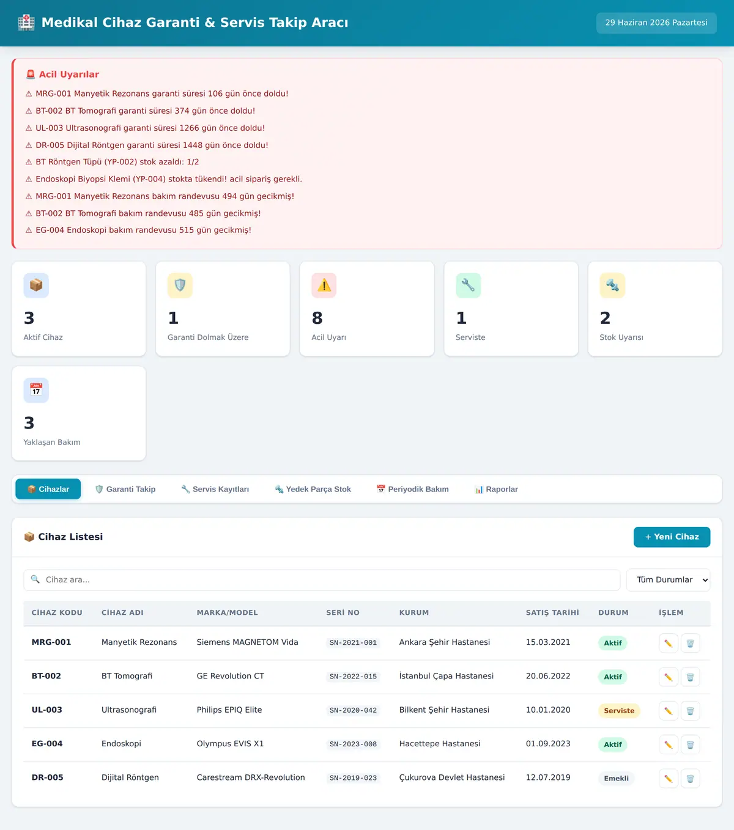Edit the UL-003 Ultrasonografi entry
The image size is (734, 830).
tap(669, 711)
